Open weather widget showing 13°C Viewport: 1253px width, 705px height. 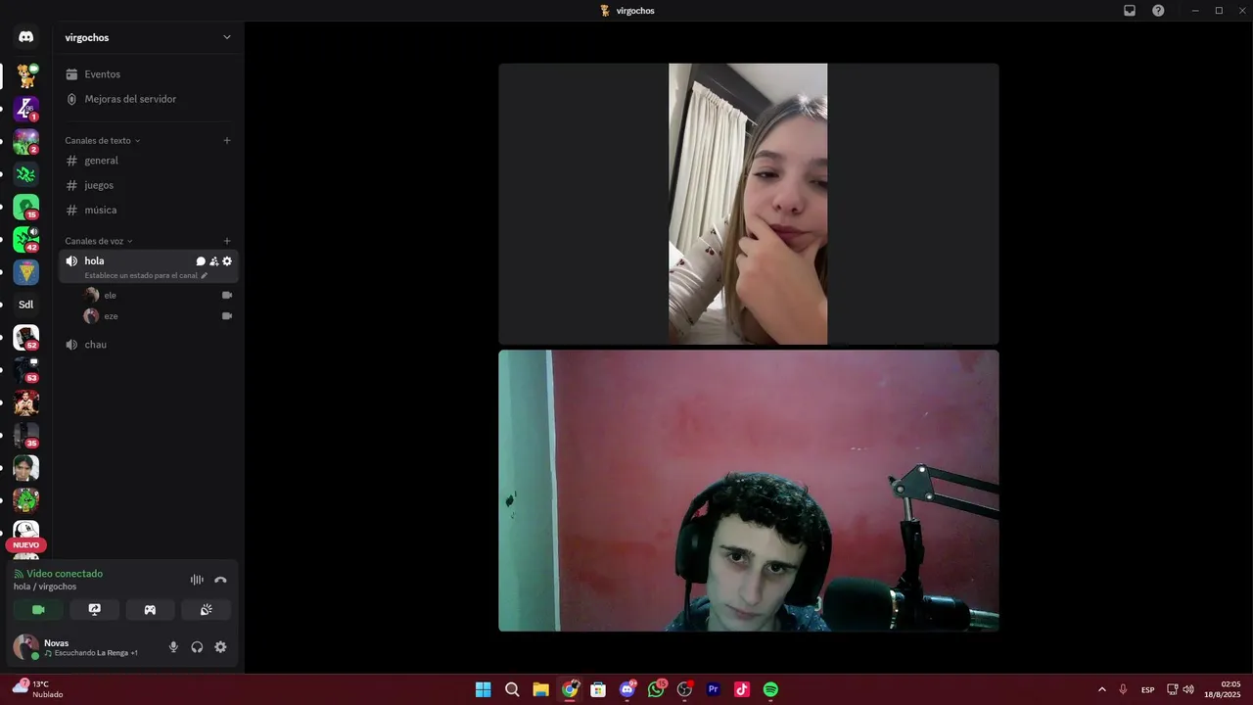(39, 689)
